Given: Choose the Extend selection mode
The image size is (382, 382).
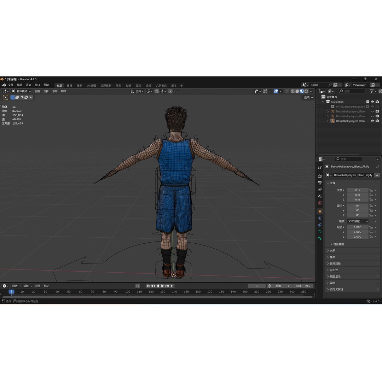Looking at the screenshot, I should point(17,98).
